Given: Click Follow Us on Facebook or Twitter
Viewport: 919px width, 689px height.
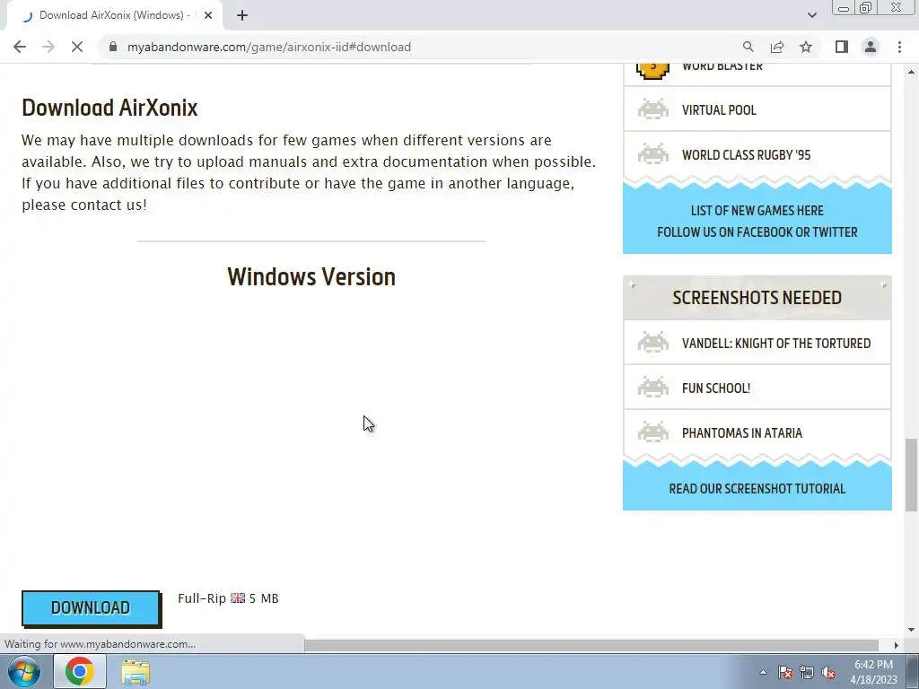Looking at the screenshot, I should coord(757,232).
